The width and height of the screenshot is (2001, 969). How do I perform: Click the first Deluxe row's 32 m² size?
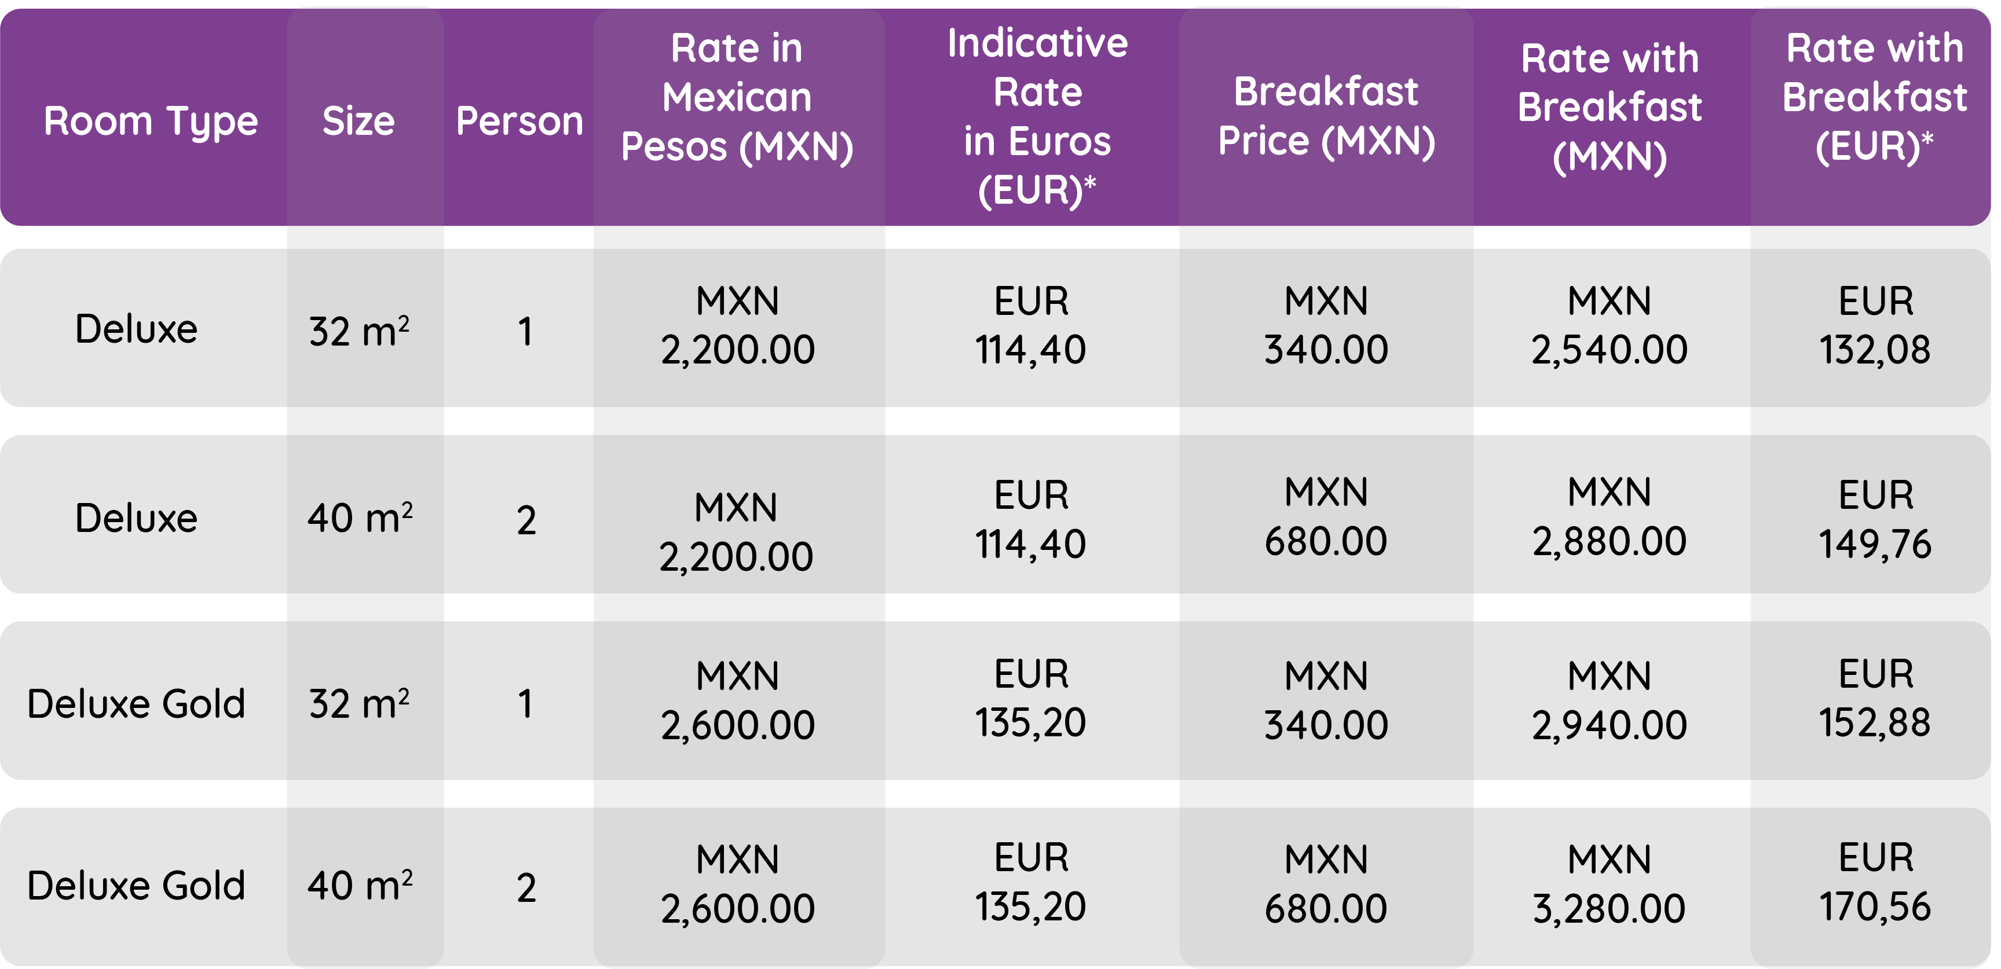pos(359,331)
